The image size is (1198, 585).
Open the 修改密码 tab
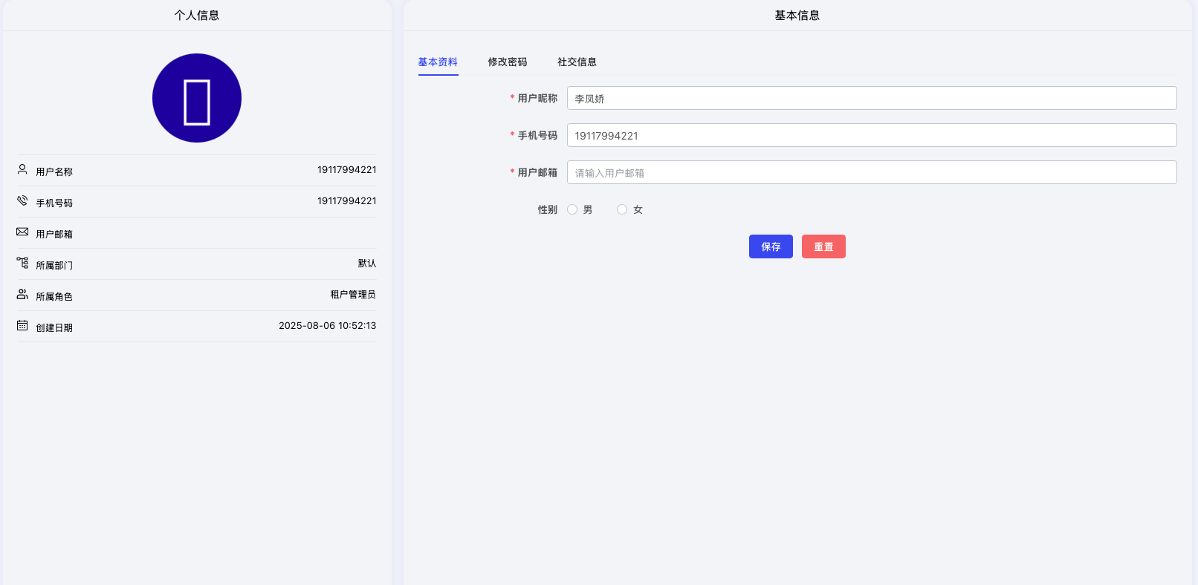point(508,62)
